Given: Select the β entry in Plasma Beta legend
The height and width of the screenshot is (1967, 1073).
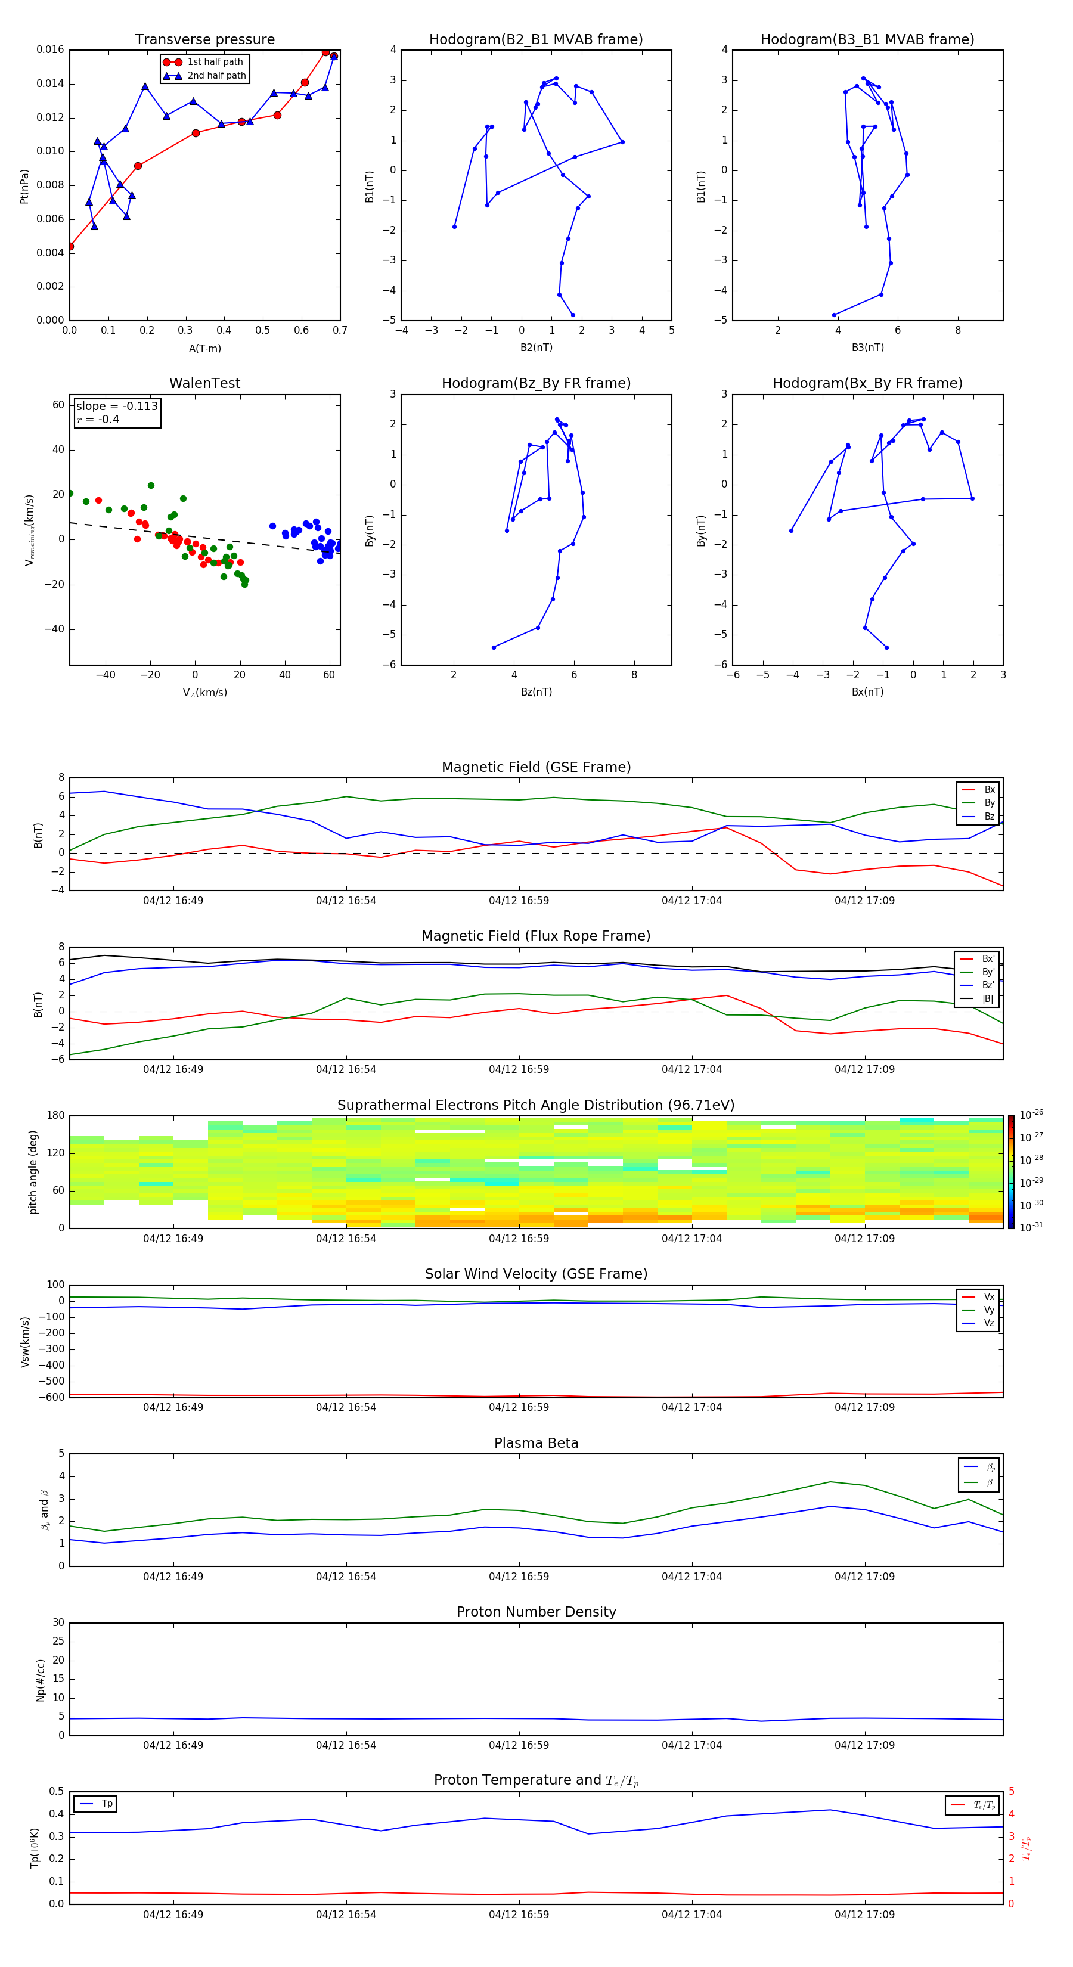Looking at the screenshot, I should pos(979,1482).
